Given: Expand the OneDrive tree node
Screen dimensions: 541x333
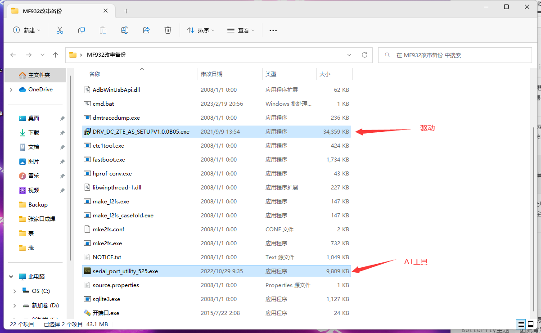Looking at the screenshot, I should click(x=11, y=90).
